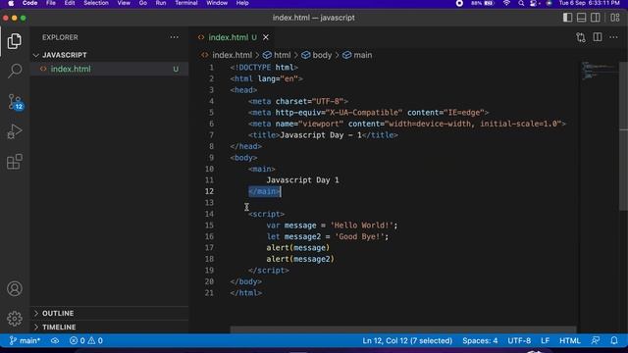628x353 pixels.
Task: Toggle primary side bar layout icon
Action: coord(567,18)
